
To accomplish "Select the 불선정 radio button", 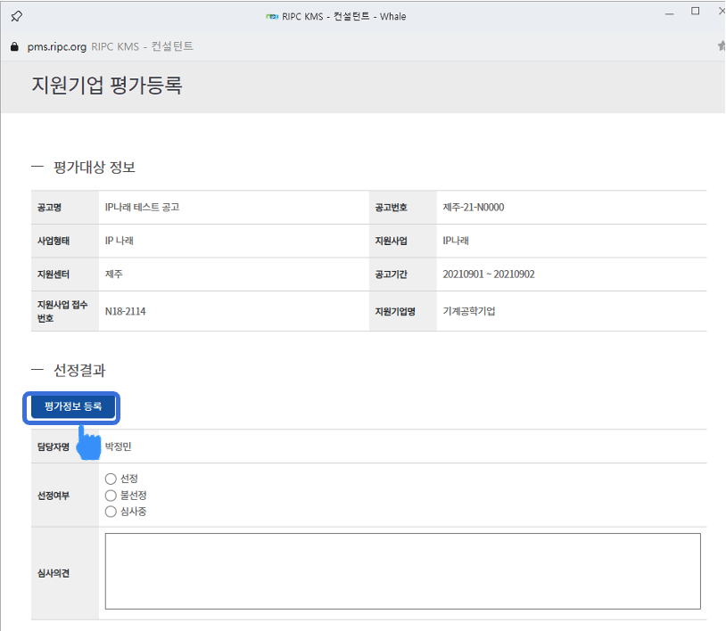I will (111, 495).
